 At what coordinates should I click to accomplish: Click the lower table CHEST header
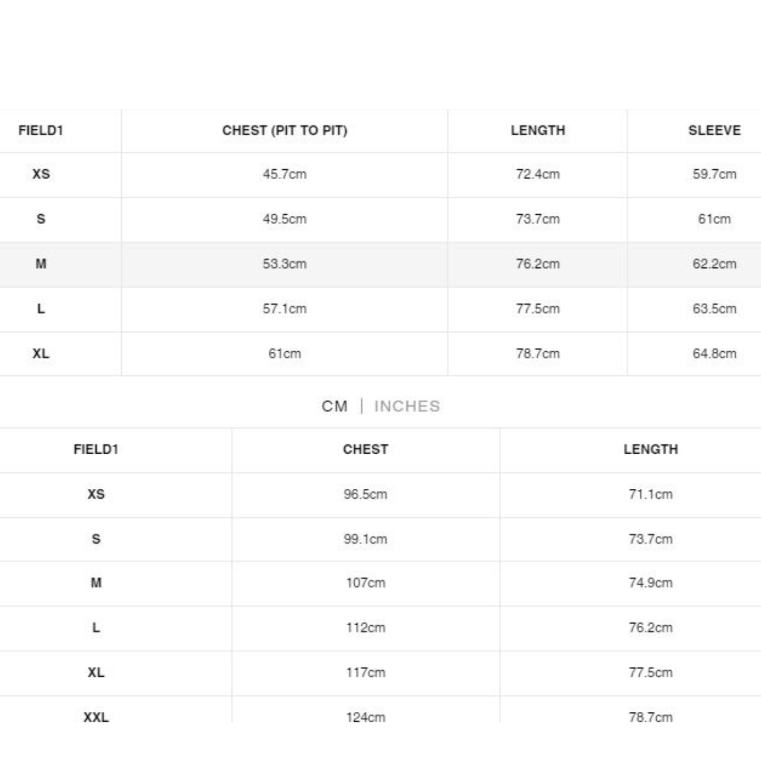366,450
